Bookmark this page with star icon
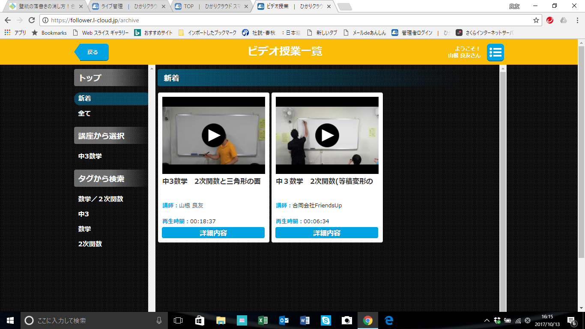The height and width of the screenshot is (329, 585). click(536, 20)
